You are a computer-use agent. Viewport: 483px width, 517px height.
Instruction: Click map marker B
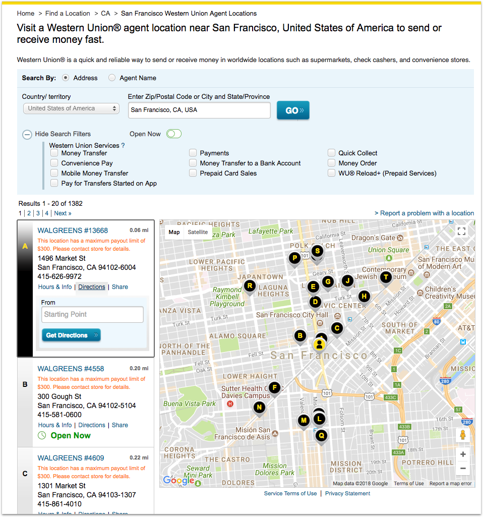click(300, 335)
